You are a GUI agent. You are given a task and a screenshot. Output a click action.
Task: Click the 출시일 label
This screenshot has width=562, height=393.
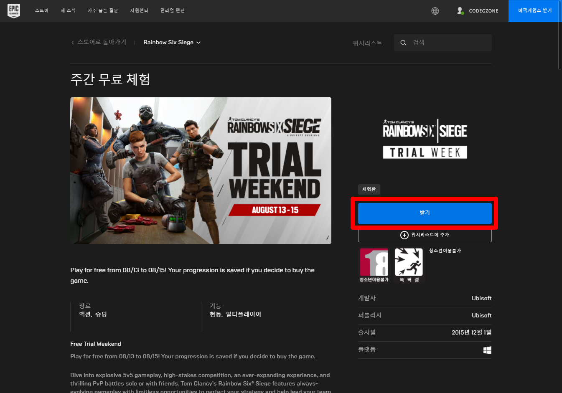(367, 332)
